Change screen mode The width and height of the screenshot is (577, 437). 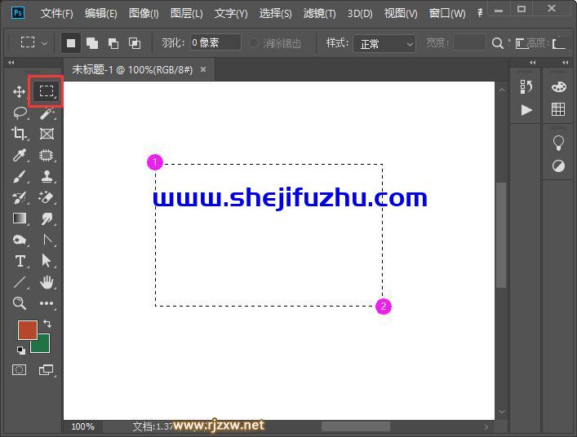pyautogui.click(x=47, y=370)
